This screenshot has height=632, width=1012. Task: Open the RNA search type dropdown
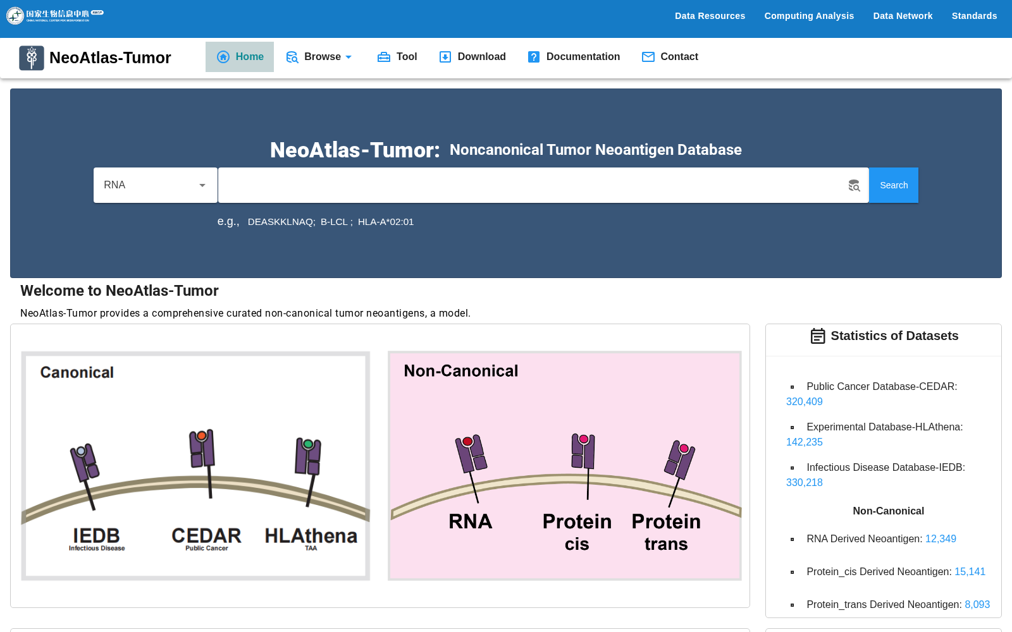click(156, 185)
